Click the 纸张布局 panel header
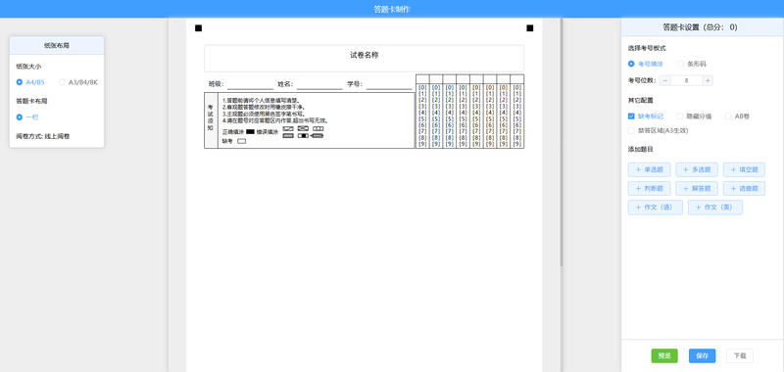784x372 pixels. point(57,45)
